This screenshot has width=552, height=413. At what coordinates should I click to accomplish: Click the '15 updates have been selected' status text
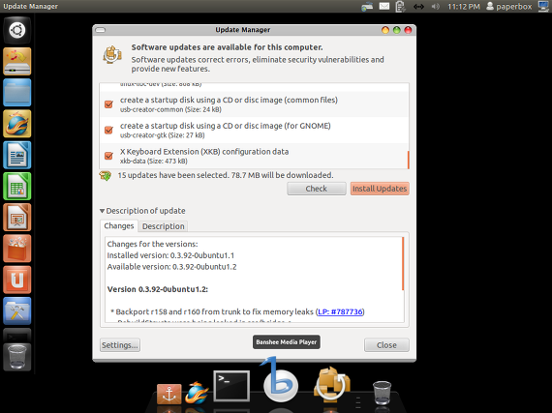coord(226,175)
